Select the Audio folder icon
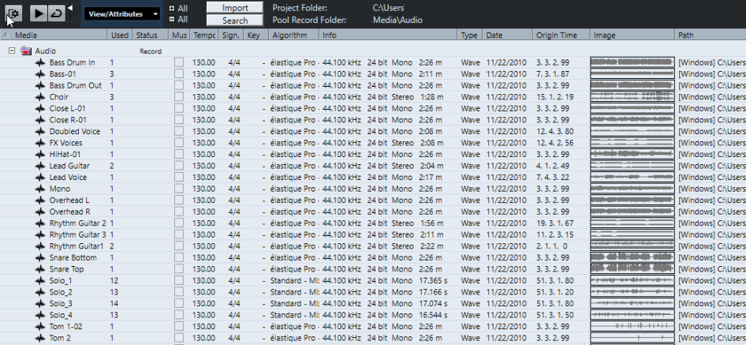Viewport: 746px width, 345px height. 26,51
